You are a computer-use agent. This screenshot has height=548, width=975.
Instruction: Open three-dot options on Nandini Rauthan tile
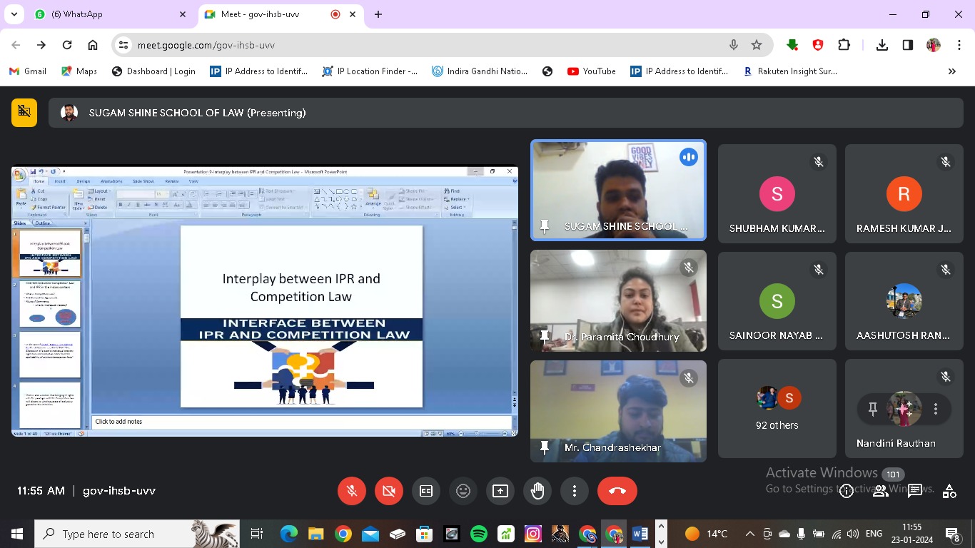coord(936,409)
